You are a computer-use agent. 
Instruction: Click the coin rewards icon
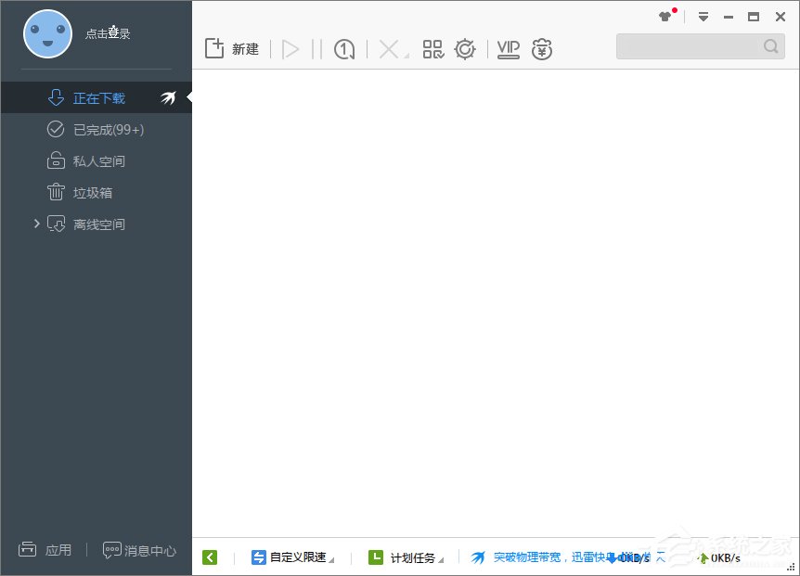pos(542,48)
